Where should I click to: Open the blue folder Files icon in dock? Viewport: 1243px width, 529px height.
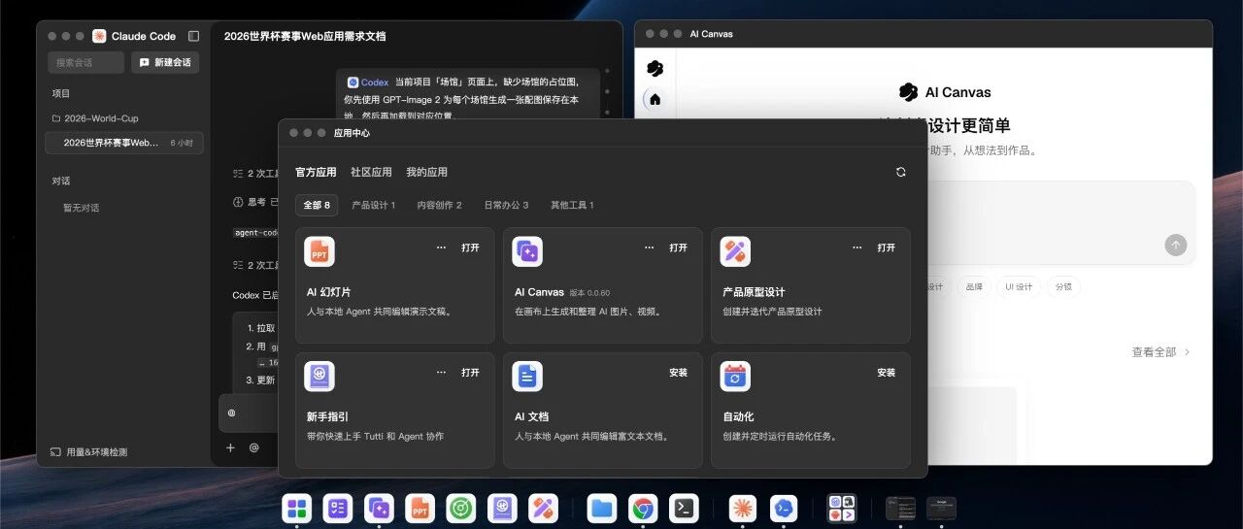pyautogui.click(x=602, y=508)
